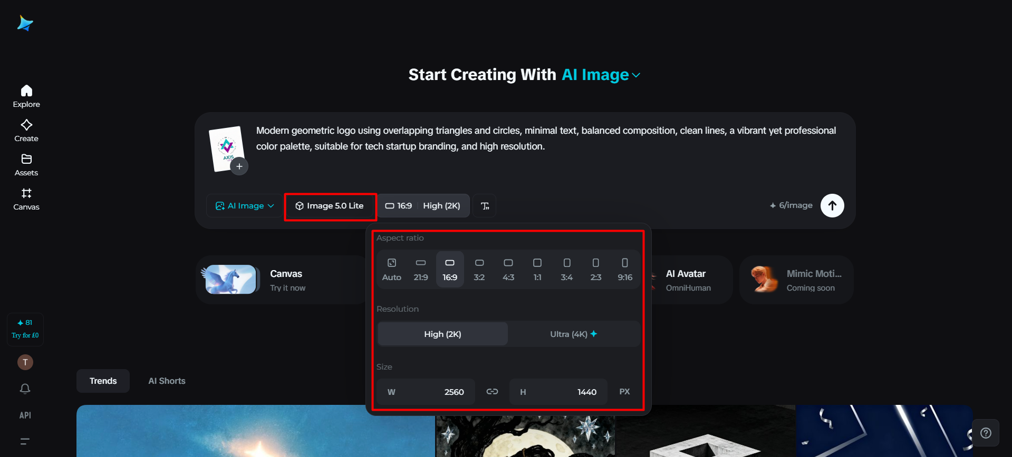Select the 4:3 aspect ratio
This screenshot has width=1012, height=457.
point(508,269)
